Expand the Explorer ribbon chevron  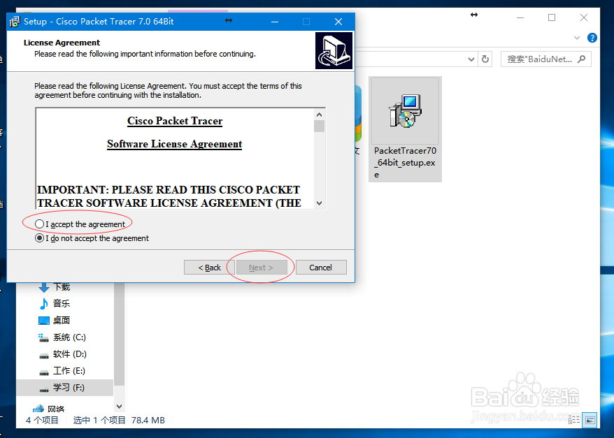(576, 38)
